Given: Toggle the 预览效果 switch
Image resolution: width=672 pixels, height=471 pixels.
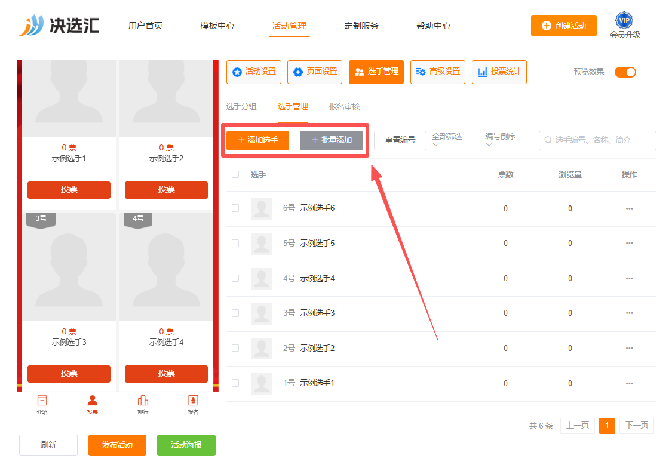Looking at the screenshot, I should pyautogui.click(x=625, y=72).
